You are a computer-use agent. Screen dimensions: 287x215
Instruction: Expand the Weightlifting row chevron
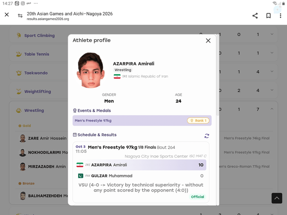coord(272,90)
